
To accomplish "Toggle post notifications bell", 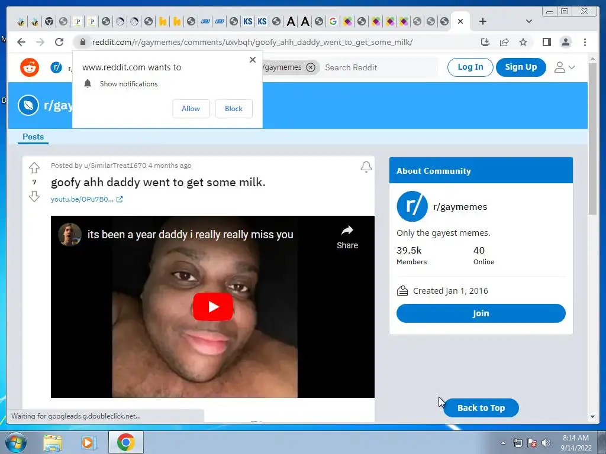I will click(x=366, y=166).
